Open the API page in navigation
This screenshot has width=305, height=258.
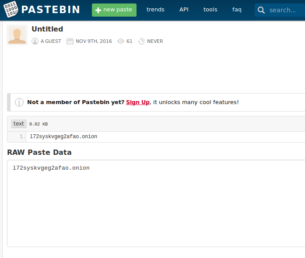tap(184, 10)
